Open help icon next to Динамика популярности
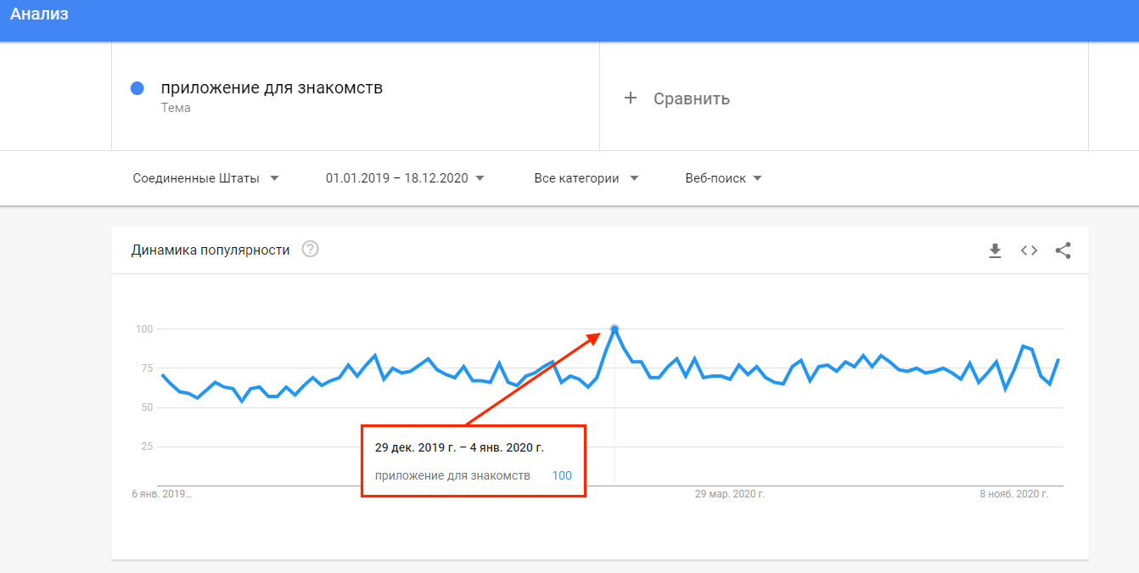The width and height of the screenshot is (1139, 573). pos(311,250)
